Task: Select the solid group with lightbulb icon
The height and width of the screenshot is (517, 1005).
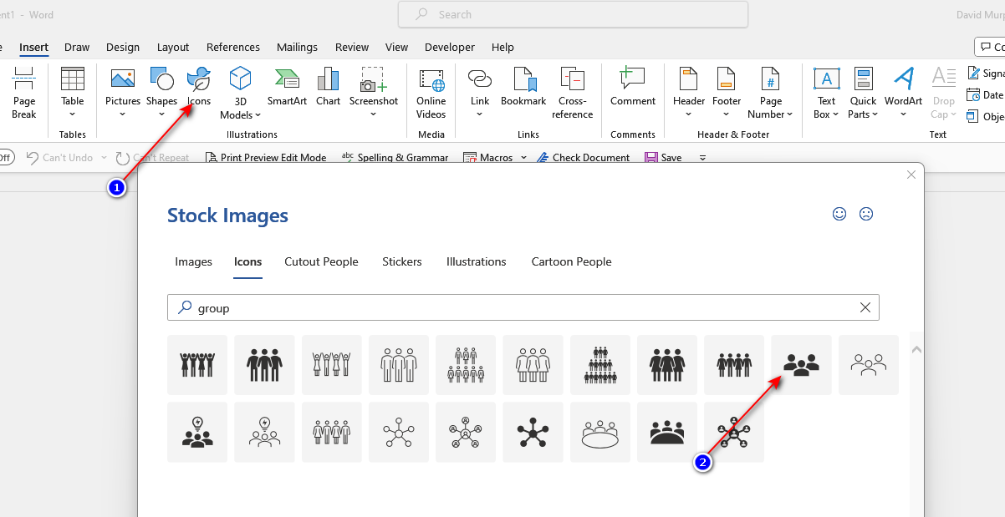Action: (x=197, y=432)
